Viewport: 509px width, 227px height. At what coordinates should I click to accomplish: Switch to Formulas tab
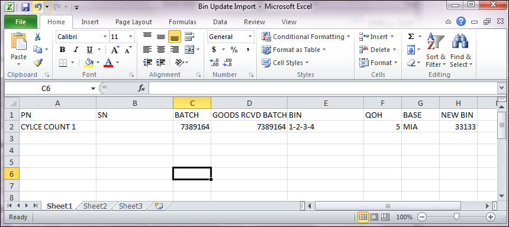[182, 22]
